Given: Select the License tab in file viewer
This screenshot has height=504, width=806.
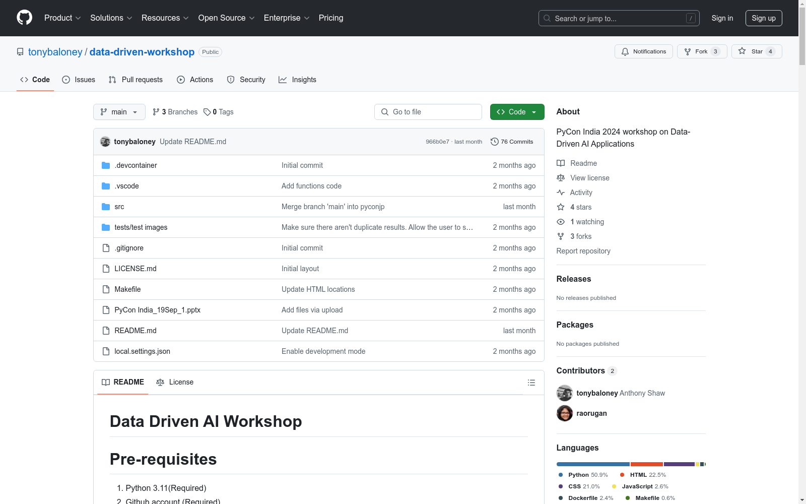Looking at the screenshot, I should [175, 382].
